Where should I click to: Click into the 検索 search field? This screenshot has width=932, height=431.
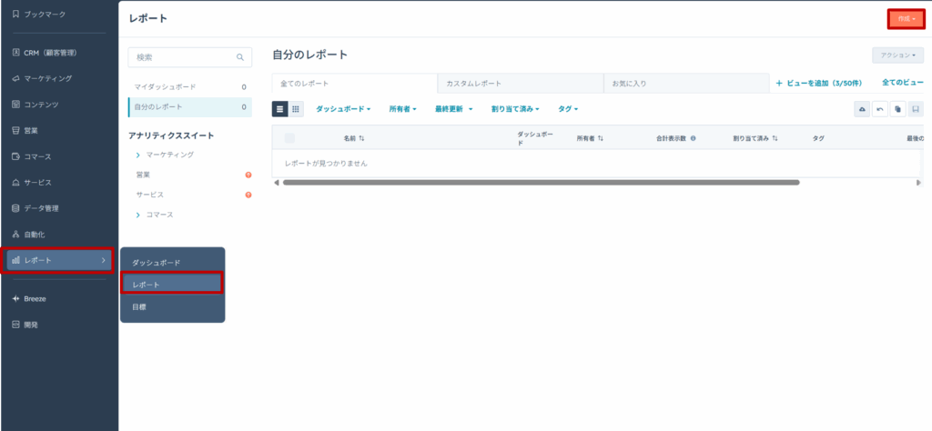(182, 57)
